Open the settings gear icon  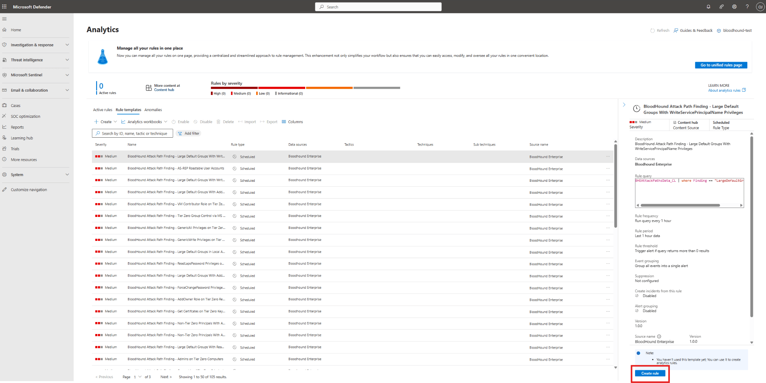pos(734,7)
